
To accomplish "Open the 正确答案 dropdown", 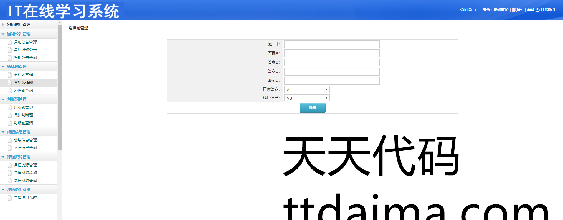I will tap(307, 89).
